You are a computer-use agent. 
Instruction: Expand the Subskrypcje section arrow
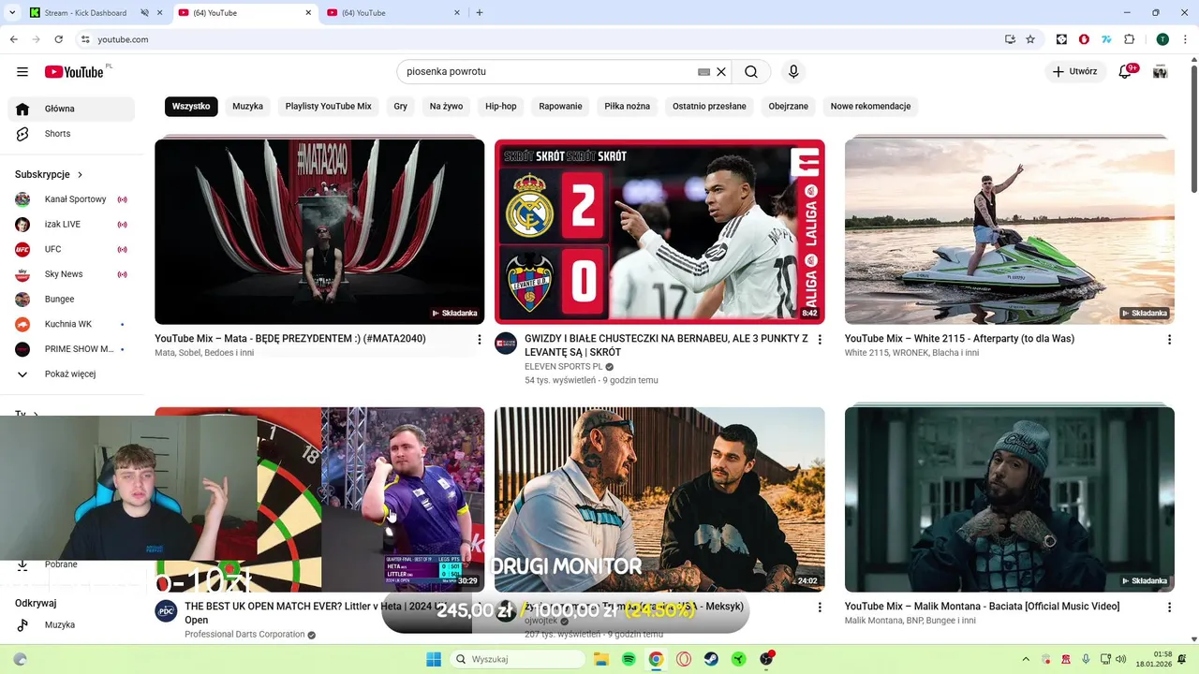pos(80,175)
